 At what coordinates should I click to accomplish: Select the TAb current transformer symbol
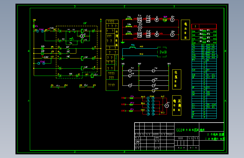129,26
